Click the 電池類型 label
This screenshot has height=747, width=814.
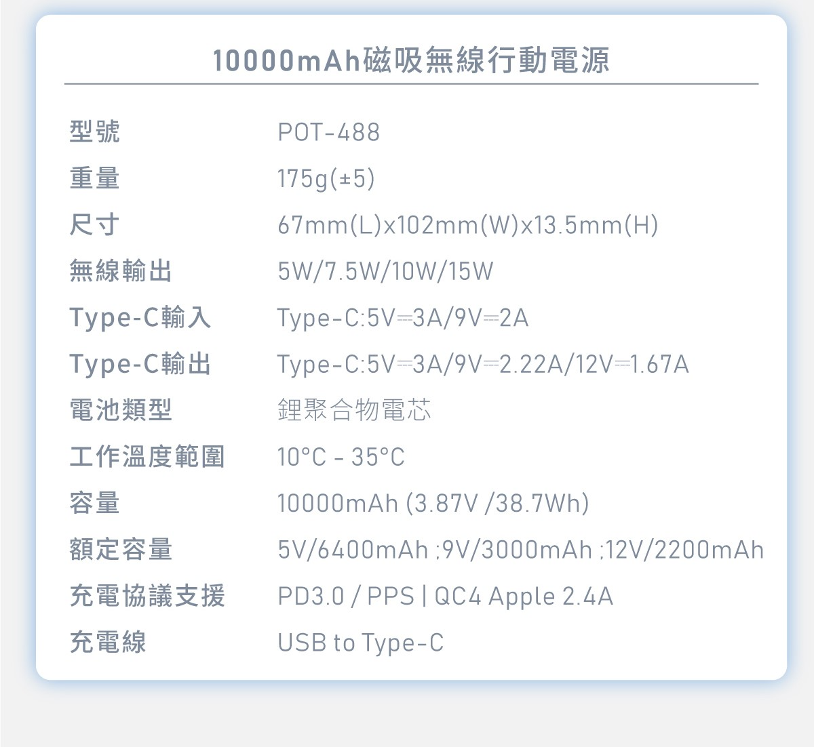tap(121, 410)
